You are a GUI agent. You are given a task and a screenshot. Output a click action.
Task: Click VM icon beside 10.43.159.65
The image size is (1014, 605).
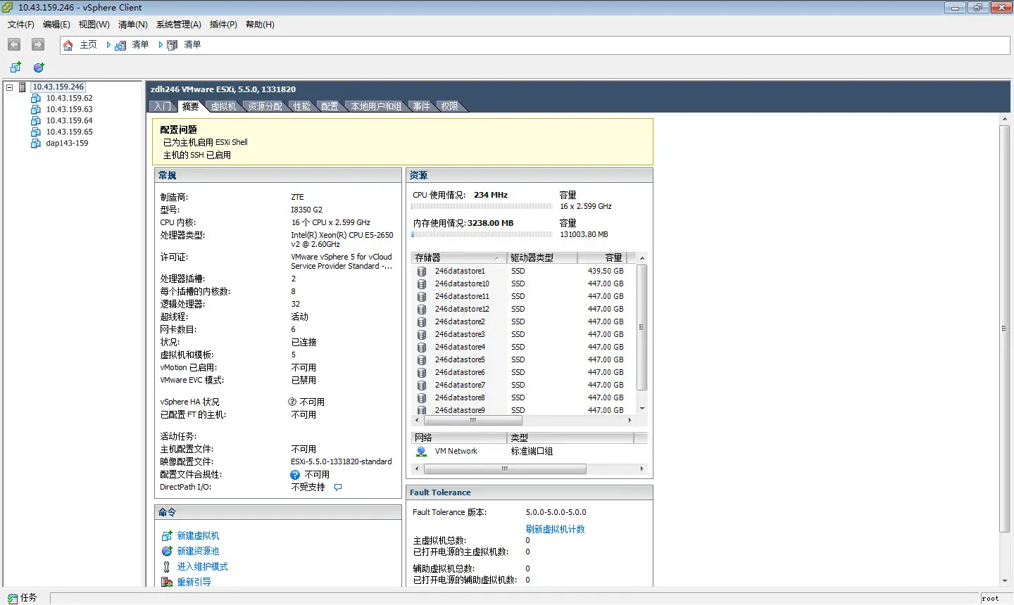(x=36, y=132)
